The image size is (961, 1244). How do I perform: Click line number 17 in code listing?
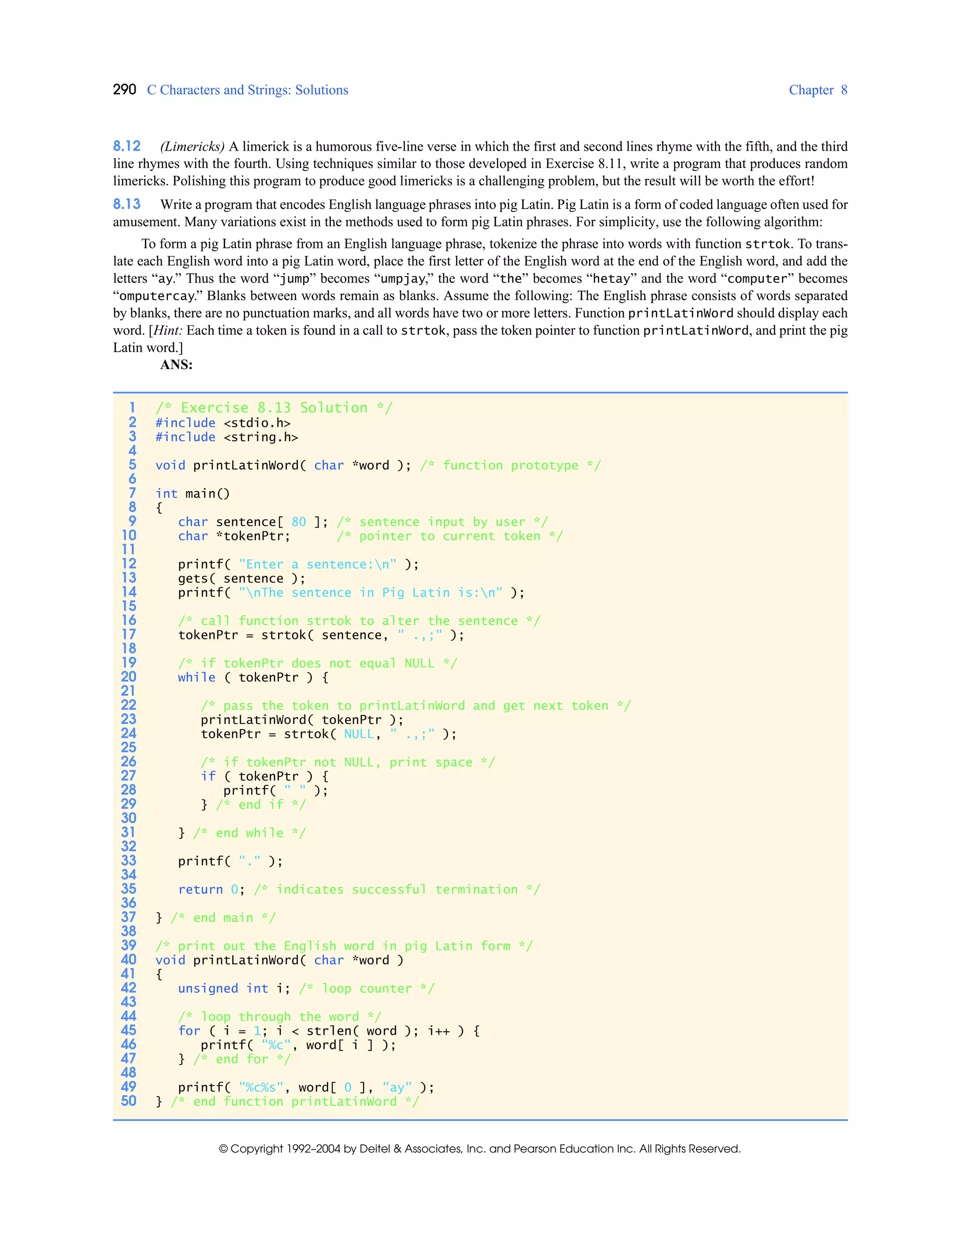tap(129, 635)
